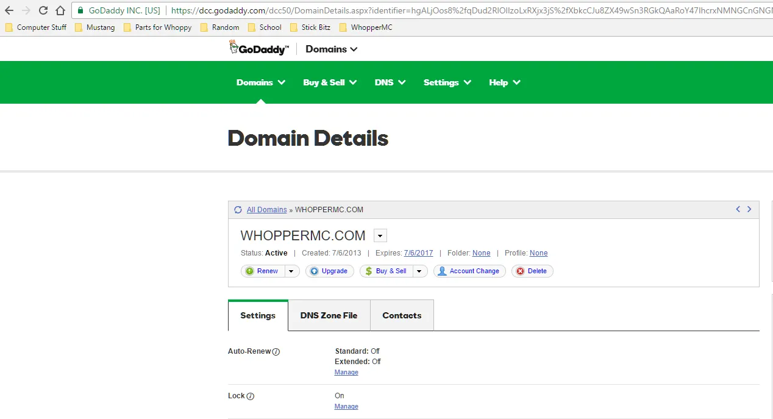The width and height of the screenshot is (773, 419).
Task: Go to previous domain with left arrow
Action: 738,209
